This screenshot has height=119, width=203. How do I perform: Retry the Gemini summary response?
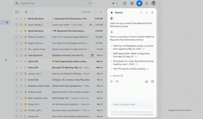point(112,82)
